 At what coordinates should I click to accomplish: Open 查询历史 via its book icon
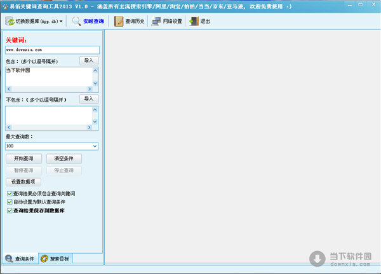pos(118,22)
